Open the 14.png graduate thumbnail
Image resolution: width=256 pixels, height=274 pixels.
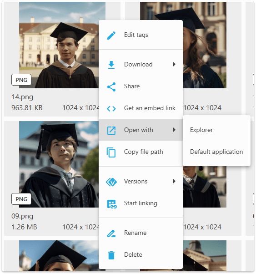click(59, 45)
